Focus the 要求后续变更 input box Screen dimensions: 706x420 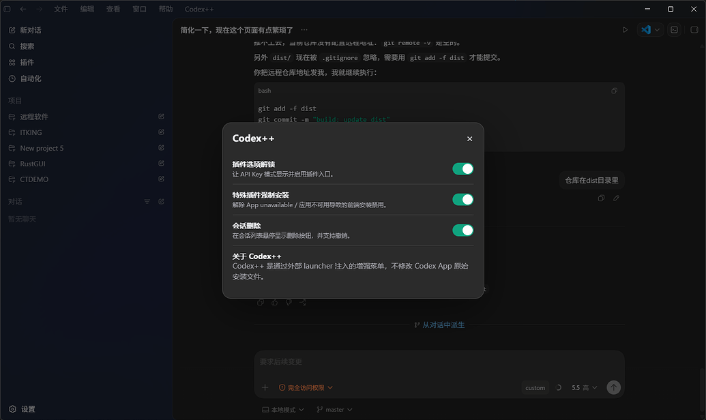click(439, 362)
